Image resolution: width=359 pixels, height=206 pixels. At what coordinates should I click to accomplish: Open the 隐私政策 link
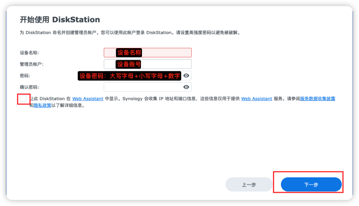click(x=42, y=105)
